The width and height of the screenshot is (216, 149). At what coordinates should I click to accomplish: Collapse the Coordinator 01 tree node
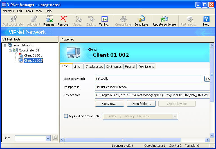(10, 51)
